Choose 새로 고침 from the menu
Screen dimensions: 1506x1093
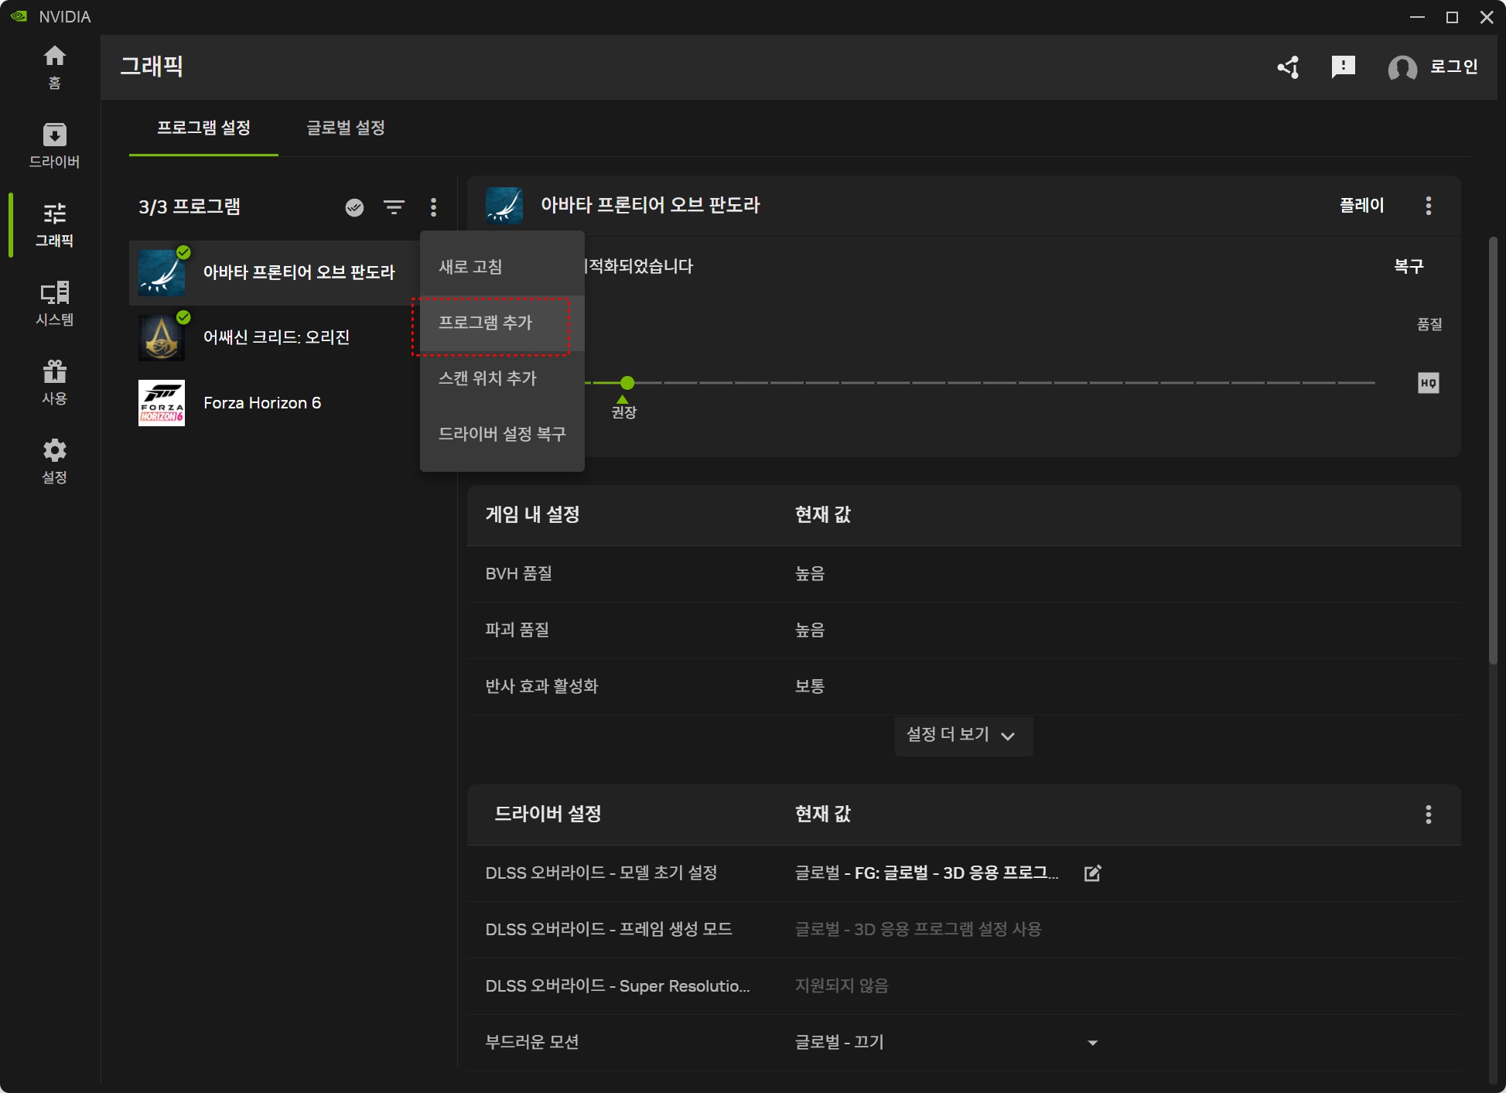click(x=502, y=267)
